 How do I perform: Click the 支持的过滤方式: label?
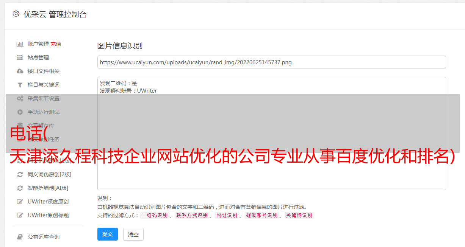click(118, 215)
